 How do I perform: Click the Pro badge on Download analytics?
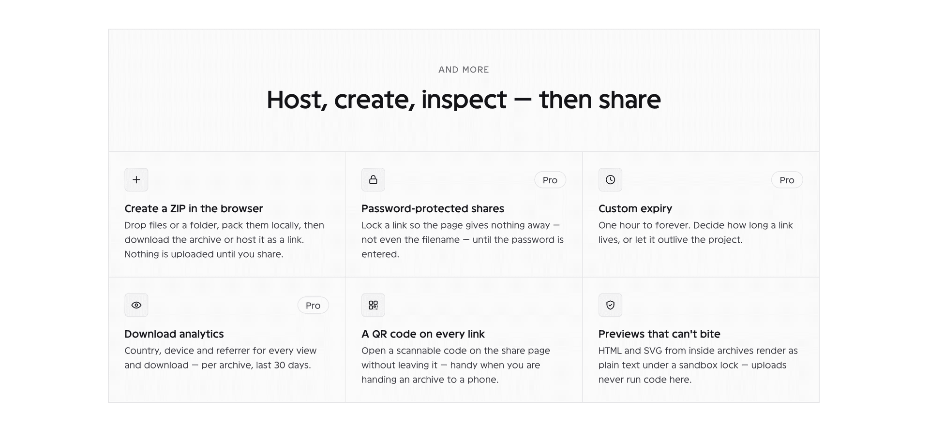click(x=313, y=306)
